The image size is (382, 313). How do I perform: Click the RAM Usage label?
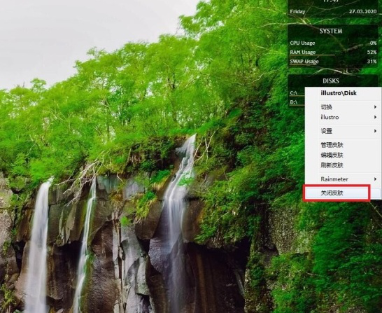click(x=302, y=52)
